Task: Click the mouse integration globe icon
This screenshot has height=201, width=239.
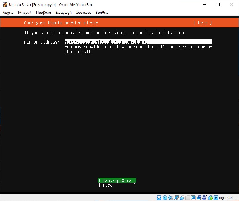Action: coord(210,198)
